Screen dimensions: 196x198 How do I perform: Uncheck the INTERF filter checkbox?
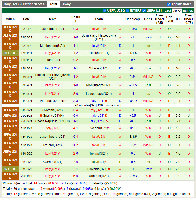128,11
